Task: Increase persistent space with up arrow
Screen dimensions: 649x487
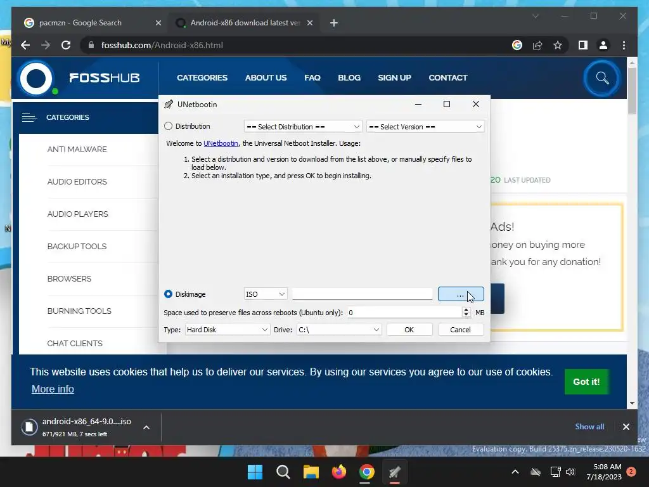Action: pyautogui.click(x=466, y=309)
